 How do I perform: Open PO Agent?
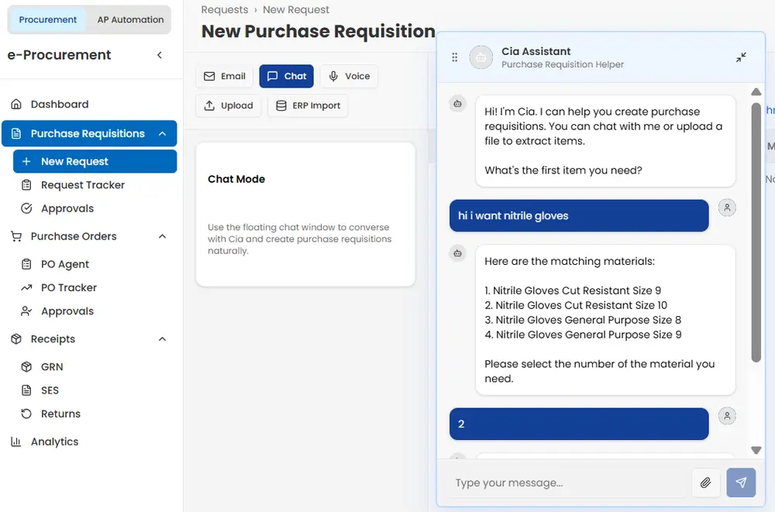(65, 264)
